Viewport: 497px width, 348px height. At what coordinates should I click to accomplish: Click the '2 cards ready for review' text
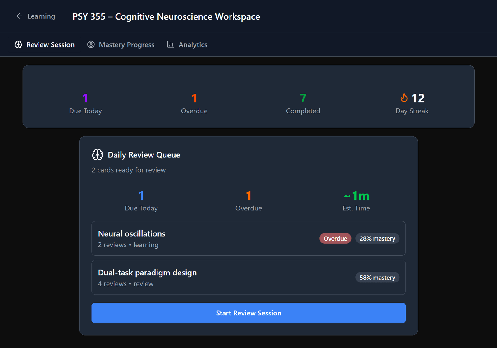[x=129, y=170]
